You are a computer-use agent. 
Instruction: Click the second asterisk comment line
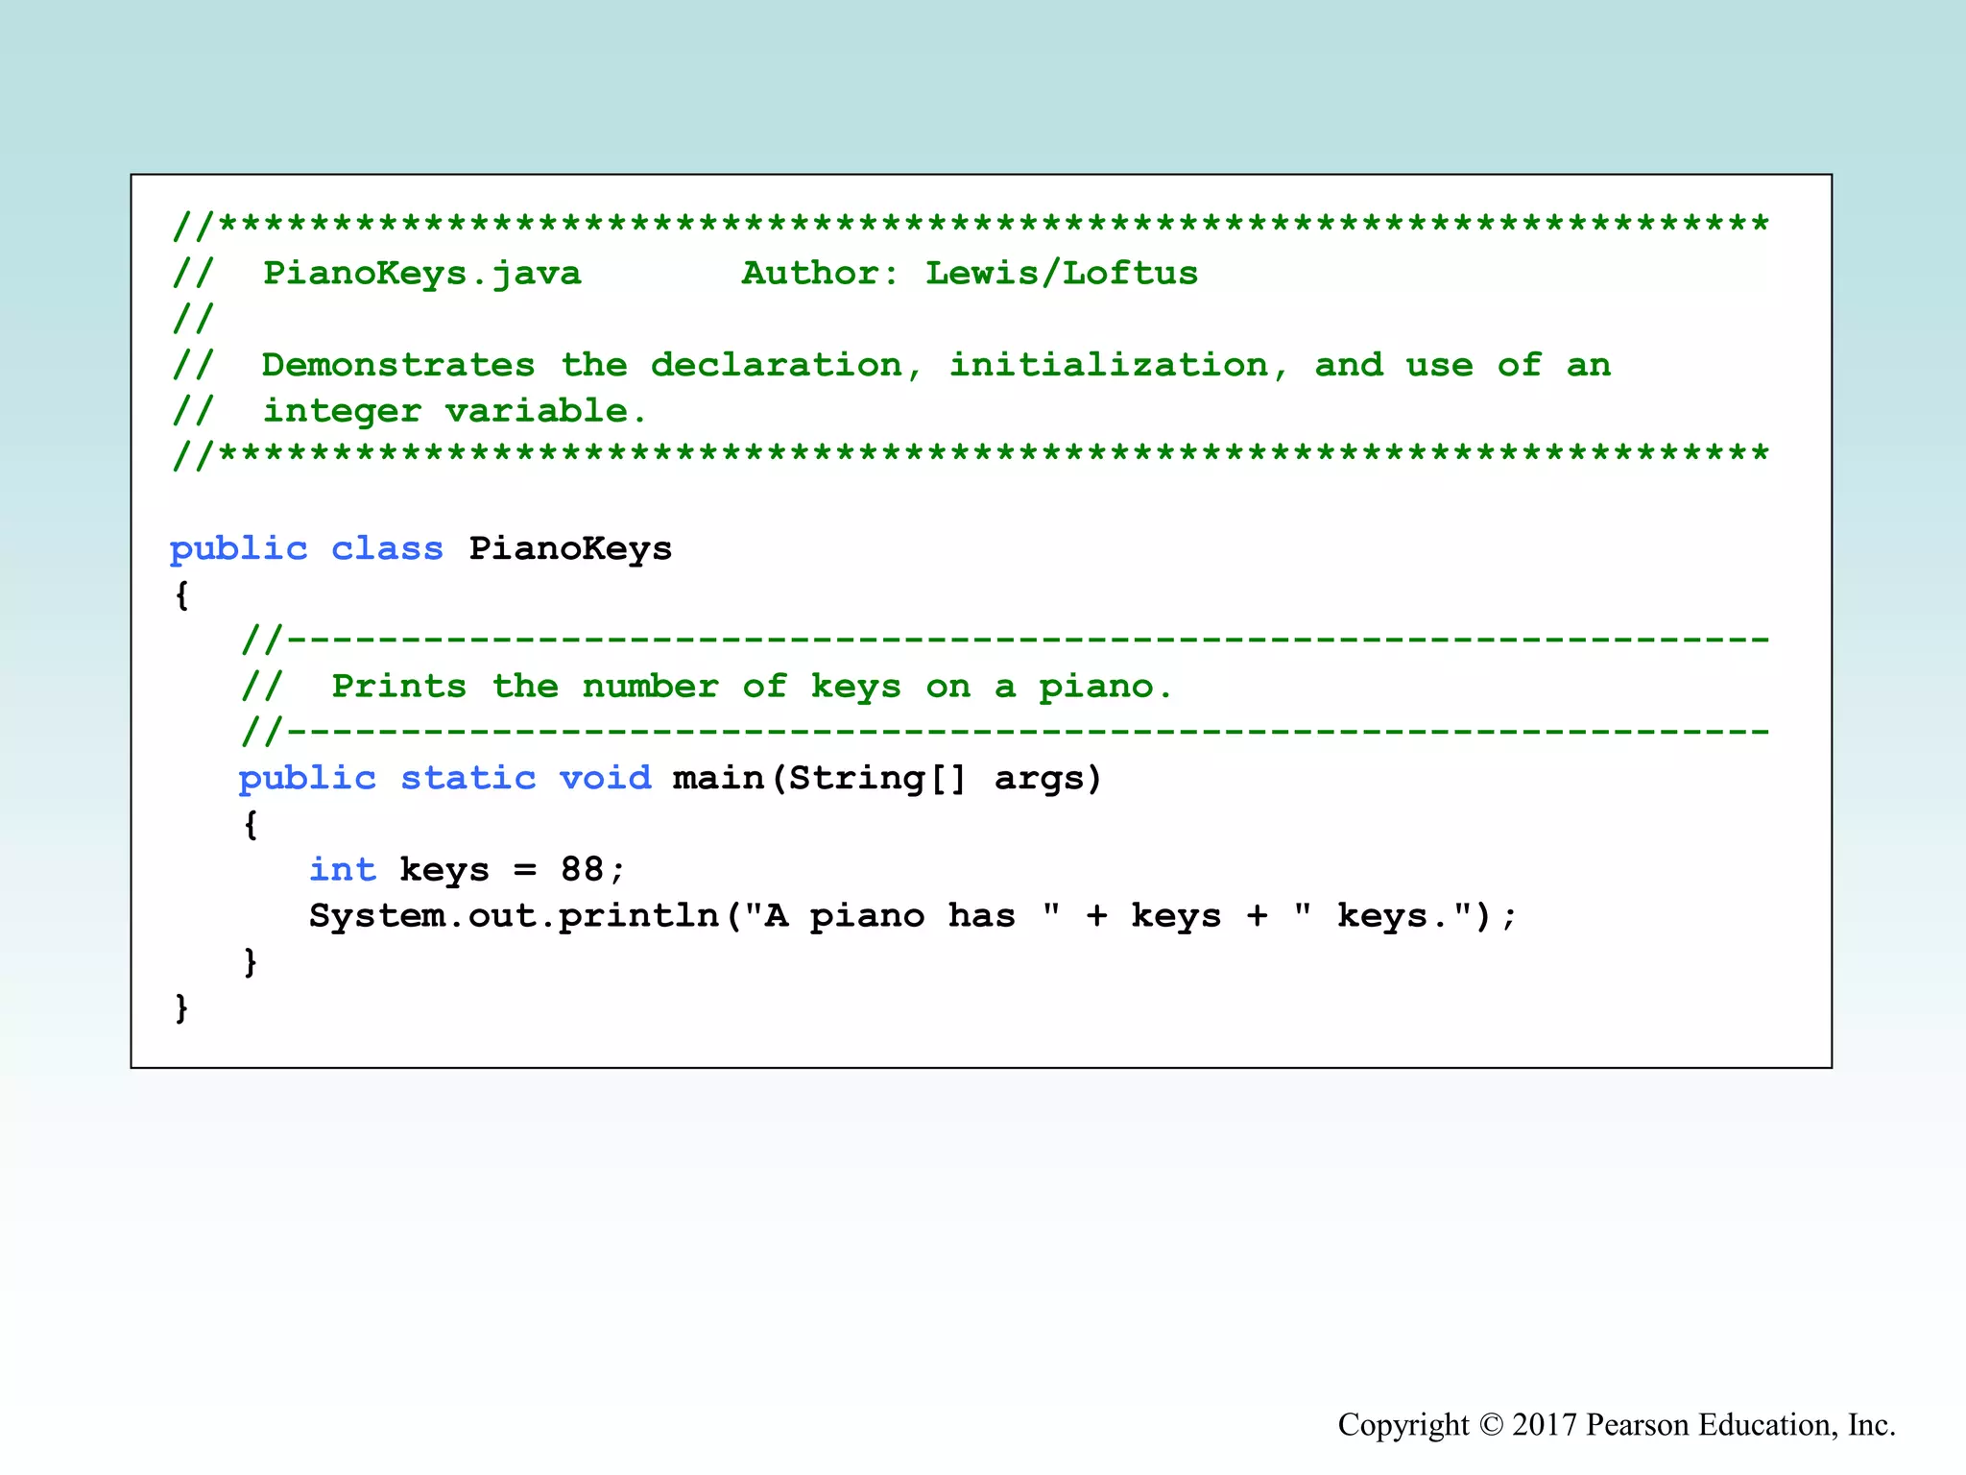click(x=970, y=455)
